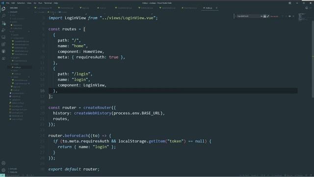Click "routes" in const routes declaration
Image resolution: width=314 pixels, height=177 pixels.
[69, 29]
